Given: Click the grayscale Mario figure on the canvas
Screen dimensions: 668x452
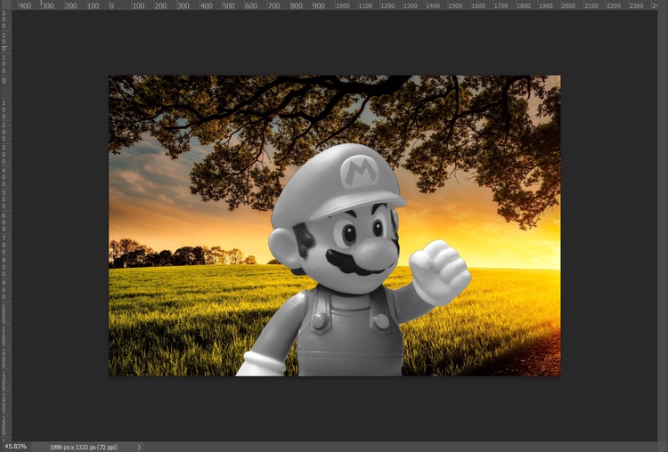Looking at the screenshot, I should 352,261.
